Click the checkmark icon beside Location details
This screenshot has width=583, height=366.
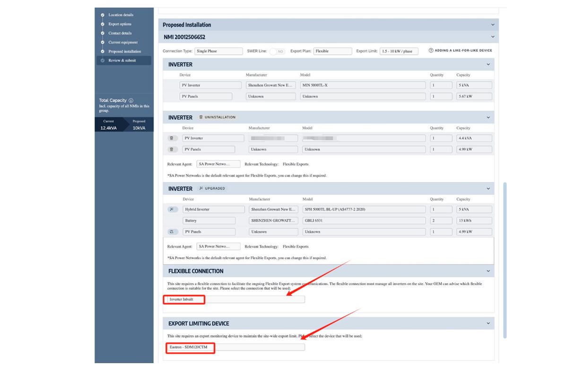[x=102, y=15]
